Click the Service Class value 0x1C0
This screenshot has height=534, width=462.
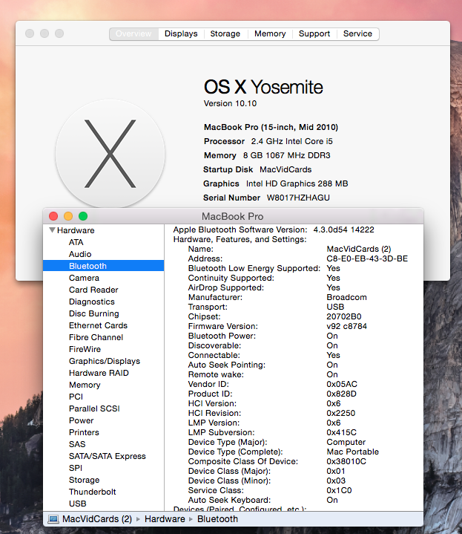[340, 490]
